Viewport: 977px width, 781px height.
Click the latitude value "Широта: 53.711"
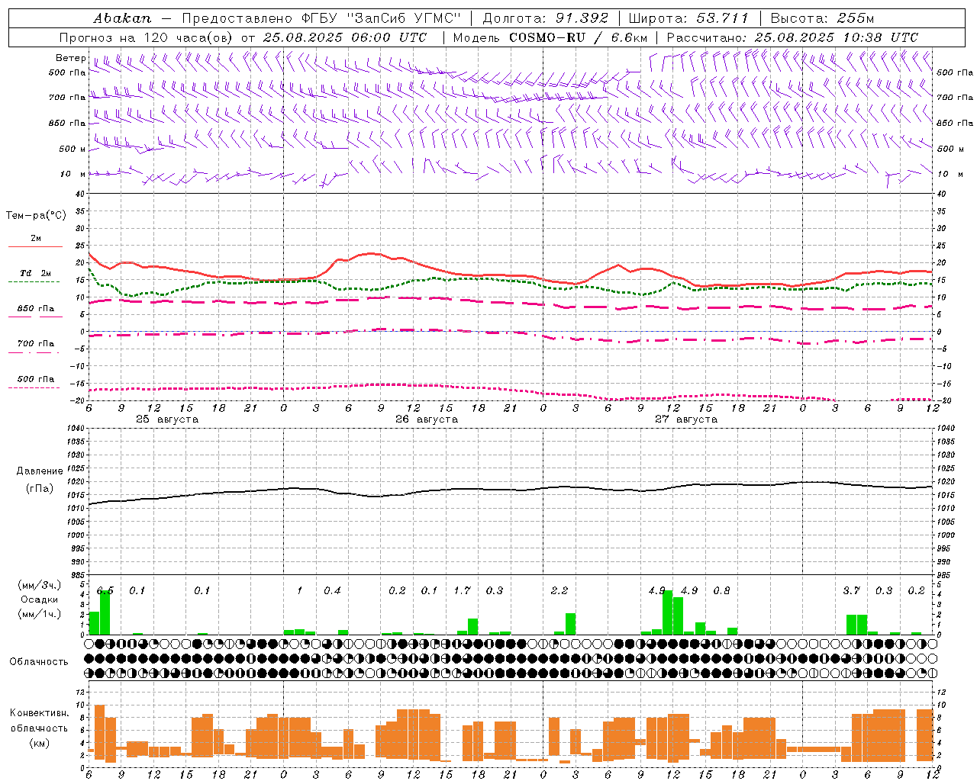pos(688,18)
